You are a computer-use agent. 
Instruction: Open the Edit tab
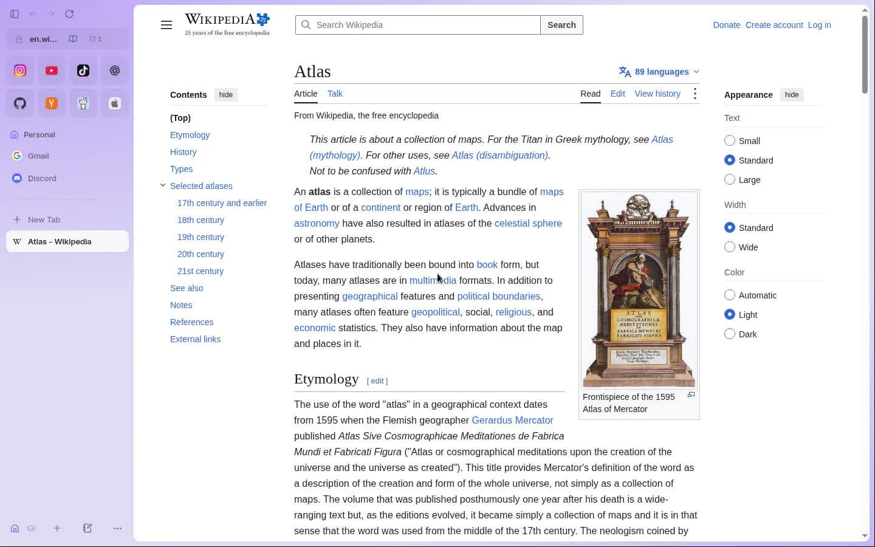tap(618, 94)
